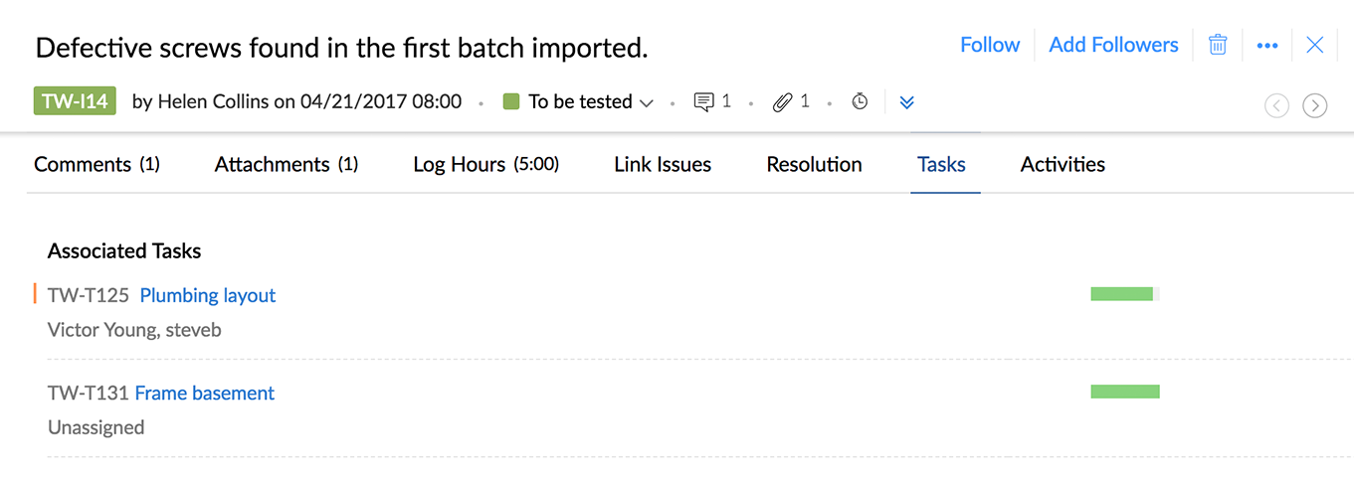Open the Resolution tab

pos(814,164)
